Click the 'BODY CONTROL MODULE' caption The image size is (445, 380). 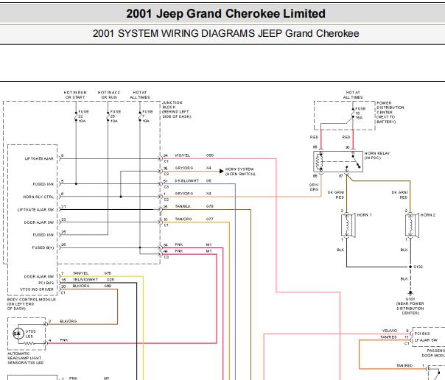tap(31, 304)
